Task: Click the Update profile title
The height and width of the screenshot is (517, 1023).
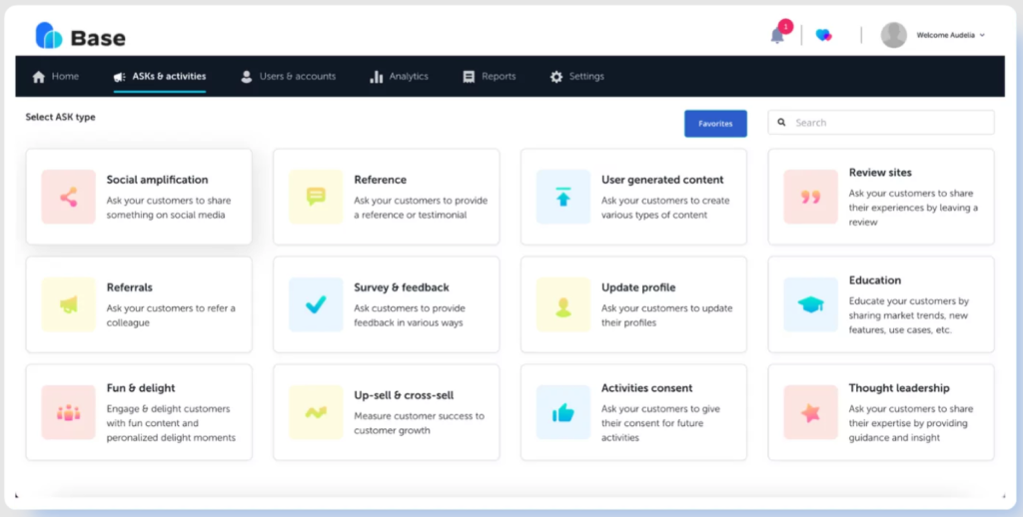Action: [x=638, y=286]
